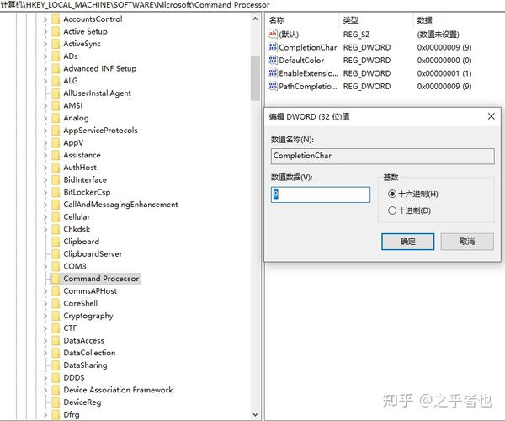
Task: Select the ClipboardServer tree item
Action: [x=93, y=254]
